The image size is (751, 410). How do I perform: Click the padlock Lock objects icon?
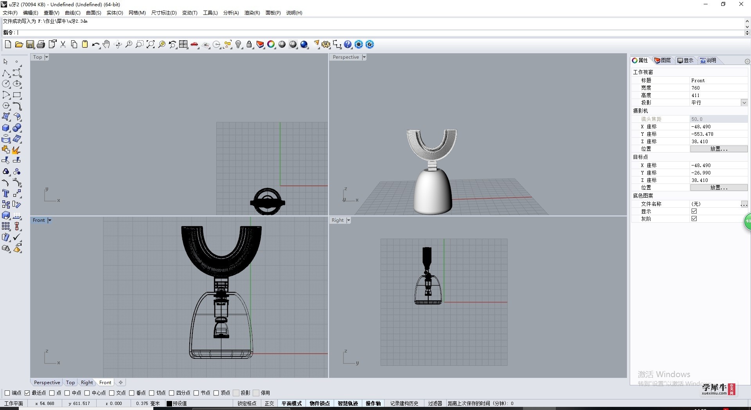click(250, 44)
